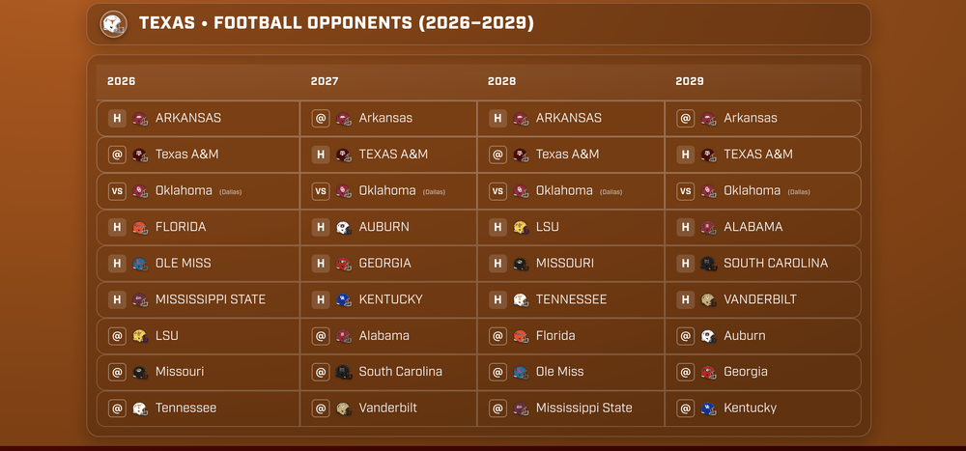
Task: Click the South Carolina helmet in 2027 column
Action: (x=344, y=373)
